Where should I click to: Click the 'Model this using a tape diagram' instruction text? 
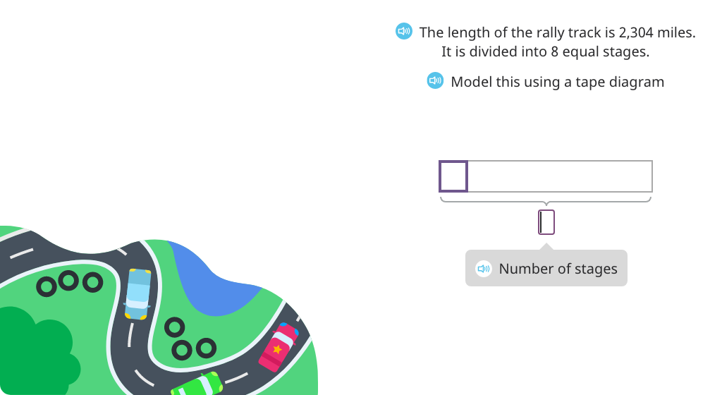point(557,82)
